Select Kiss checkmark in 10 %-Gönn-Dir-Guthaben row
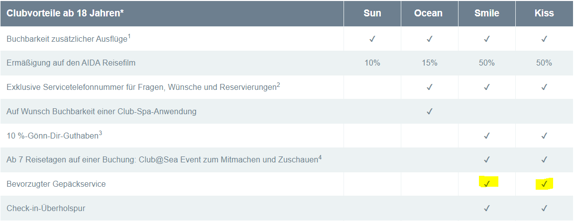This screenshot has width=579, height=221. (544, 136)
